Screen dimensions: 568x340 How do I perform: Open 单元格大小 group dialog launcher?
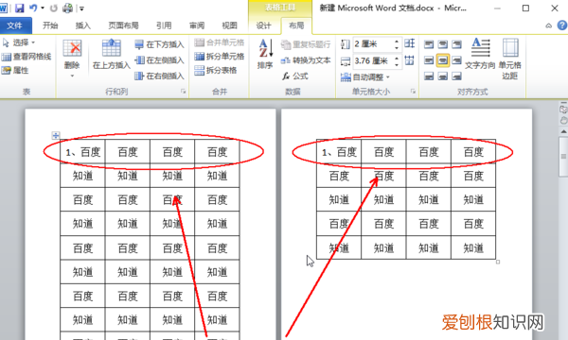[x=413, y=92]
